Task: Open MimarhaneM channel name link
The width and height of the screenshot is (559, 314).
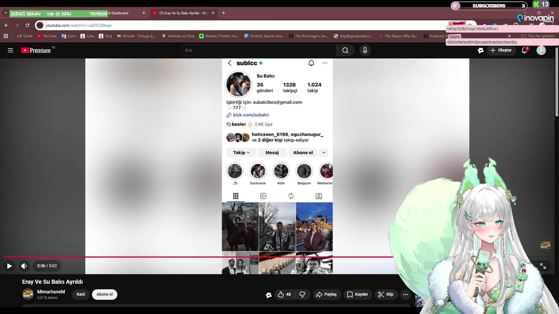Action: click(x=51, y=292)
